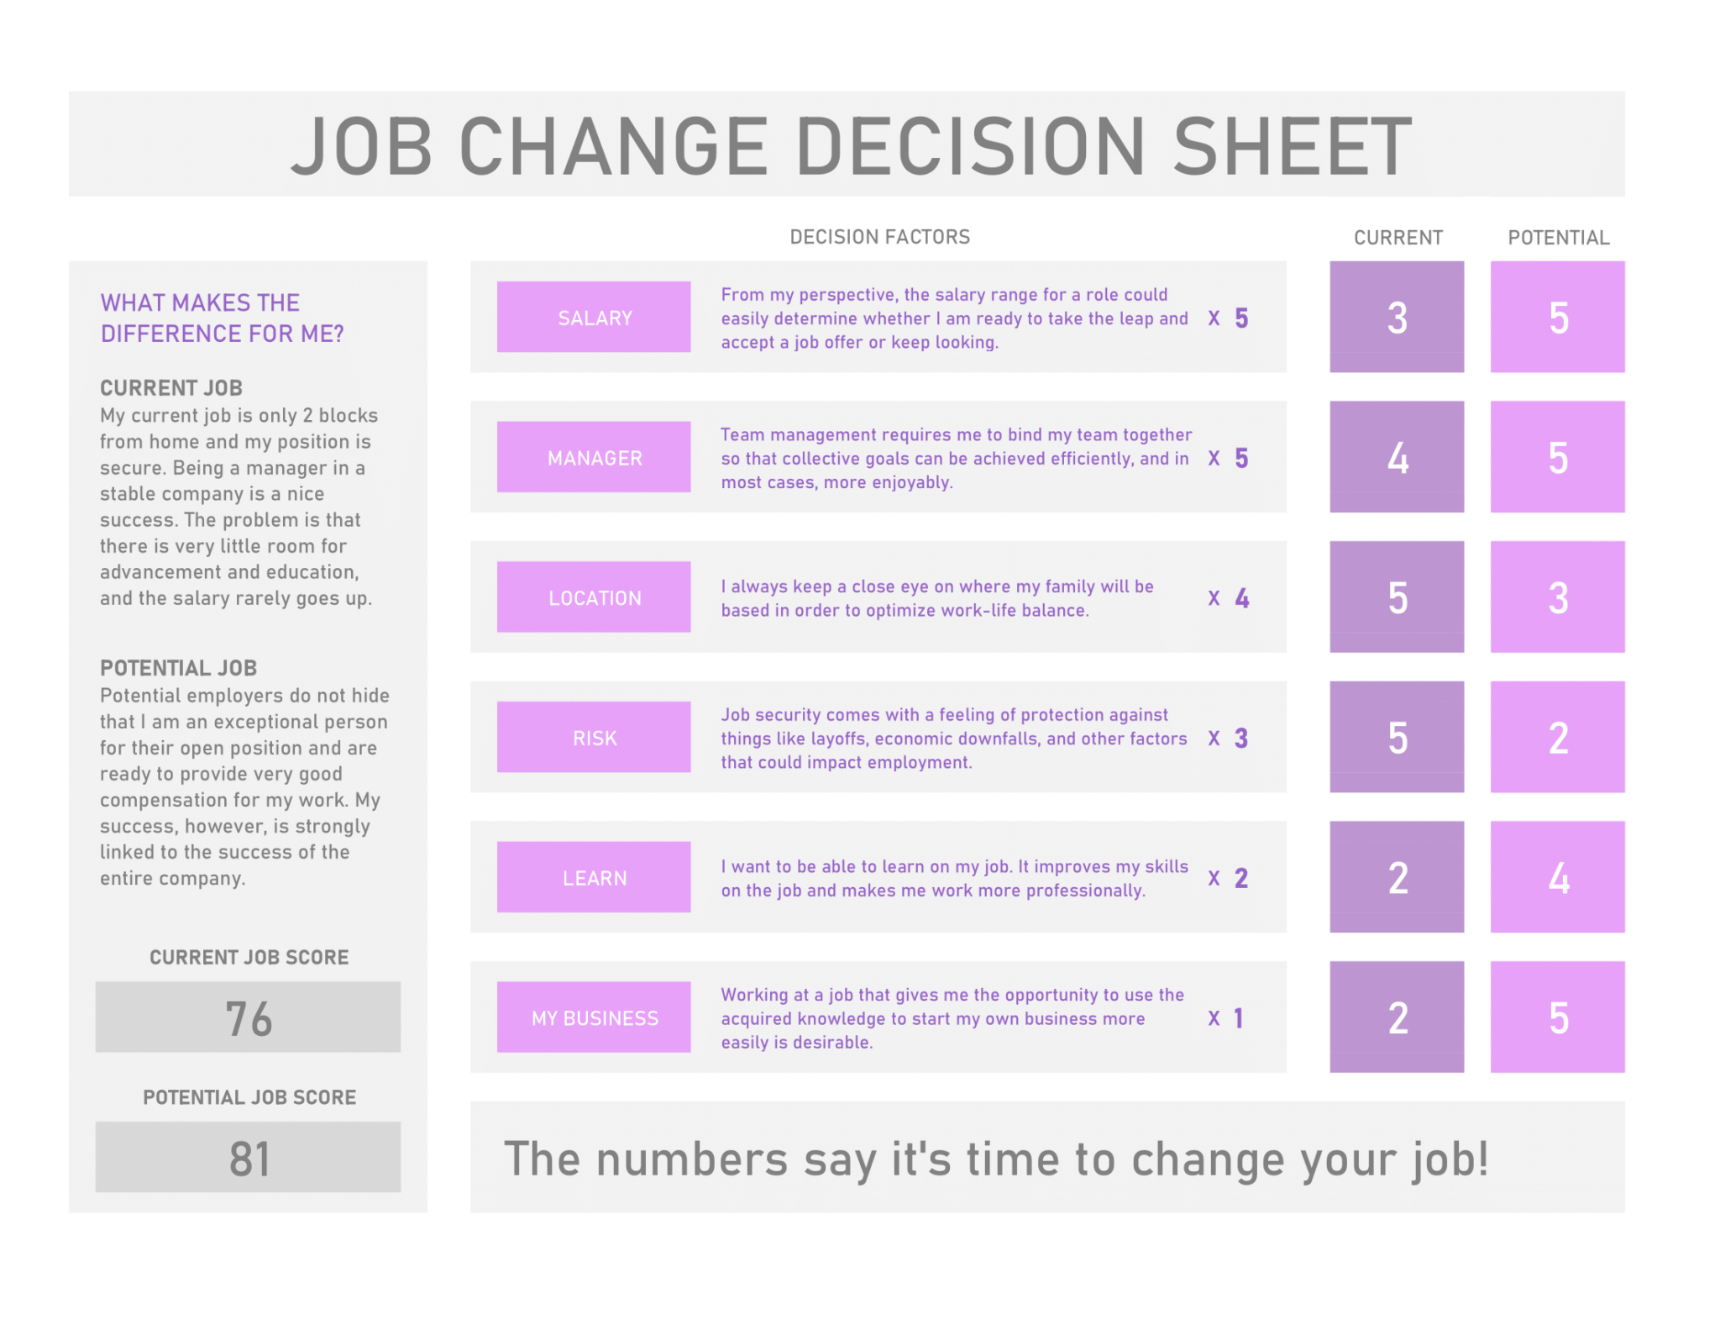Click the salary weight multiplier X 5

[x=1228, y=318]
